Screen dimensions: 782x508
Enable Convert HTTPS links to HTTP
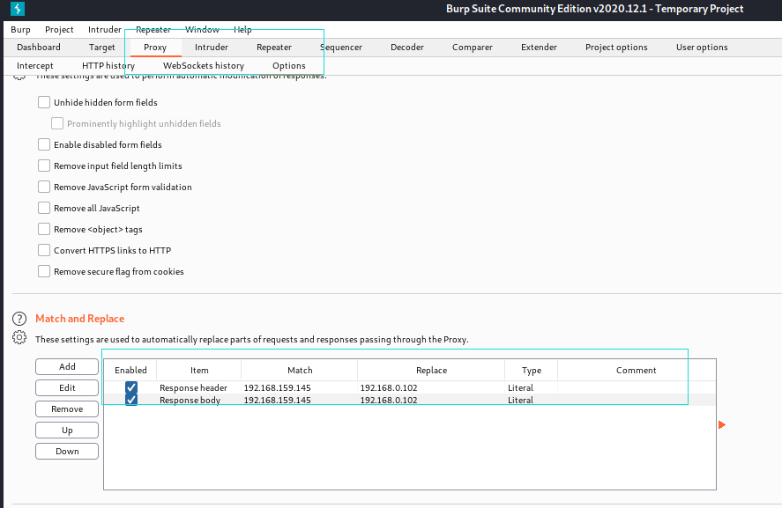click(x=44, y=251)
